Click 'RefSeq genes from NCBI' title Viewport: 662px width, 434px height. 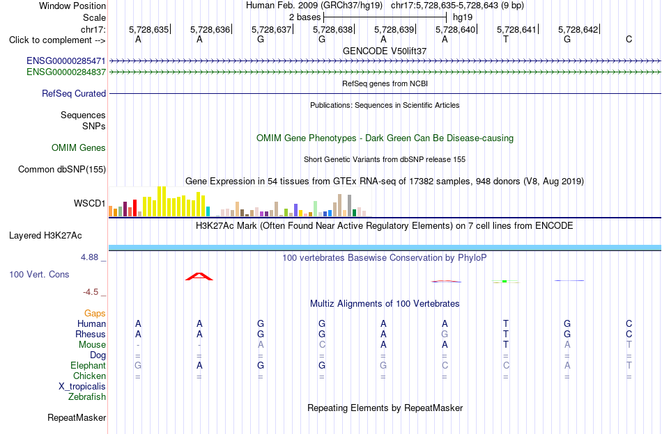(385, 83)
